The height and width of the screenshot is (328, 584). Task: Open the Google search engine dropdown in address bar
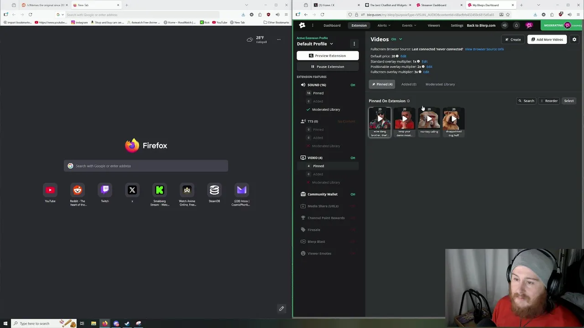(59, 15)
